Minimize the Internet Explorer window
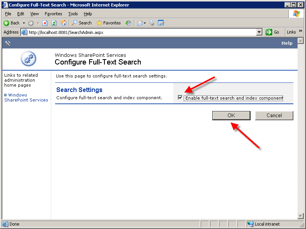The image size is (306, 229). coord(287,5)
